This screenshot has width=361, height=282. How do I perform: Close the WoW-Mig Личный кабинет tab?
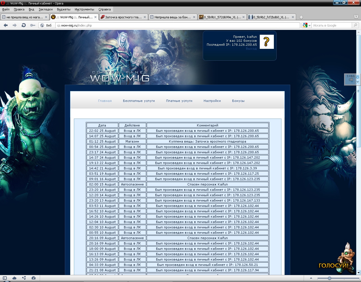(96, 17)
